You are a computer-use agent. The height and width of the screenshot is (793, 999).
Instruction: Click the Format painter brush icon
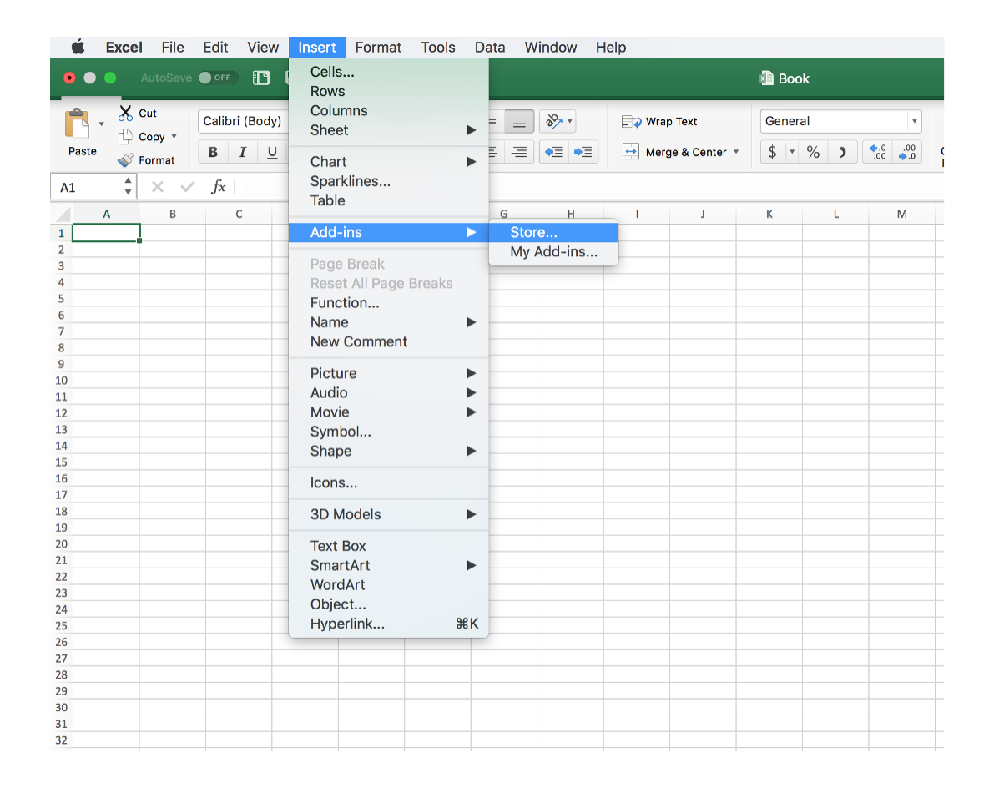[125, 160]
